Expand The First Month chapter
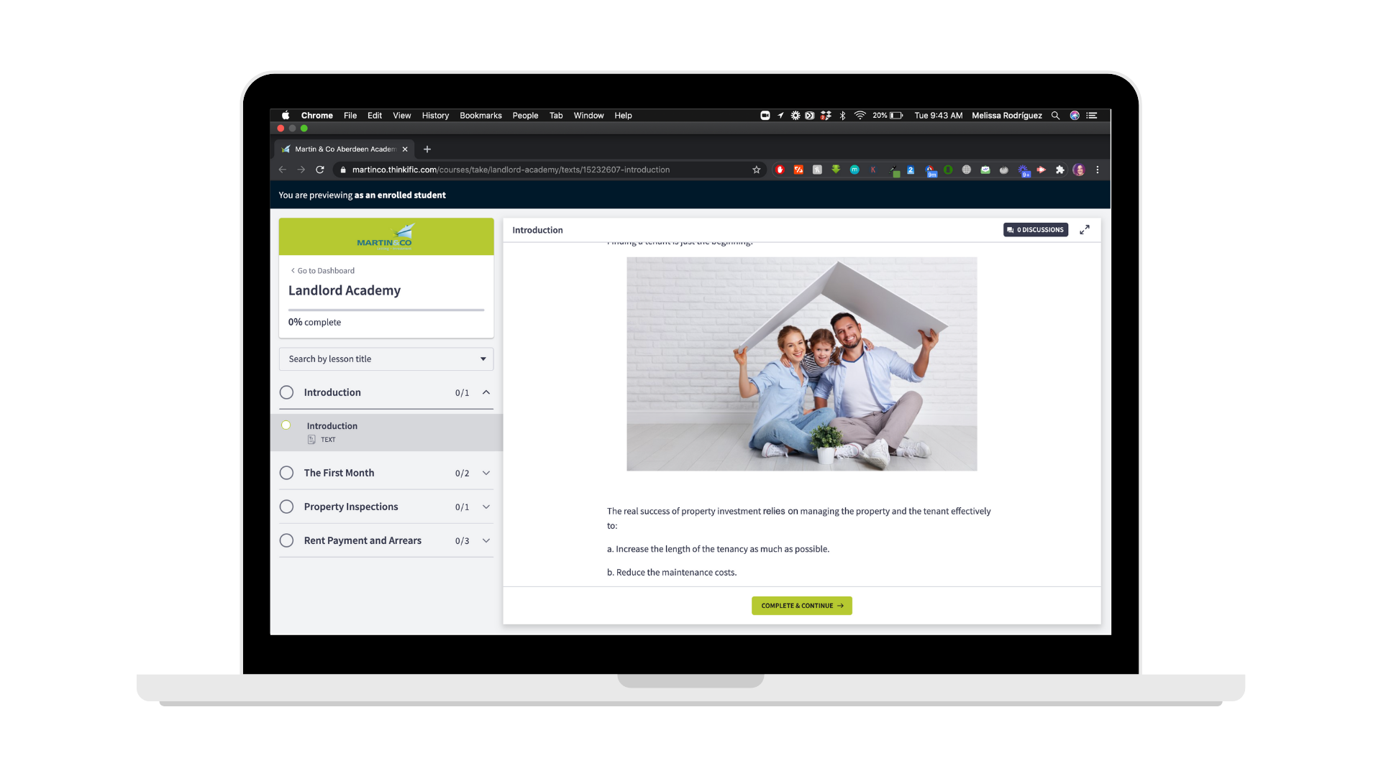Image resolution: width=1381 pixels, height=776 pixels. coord(486,473)
